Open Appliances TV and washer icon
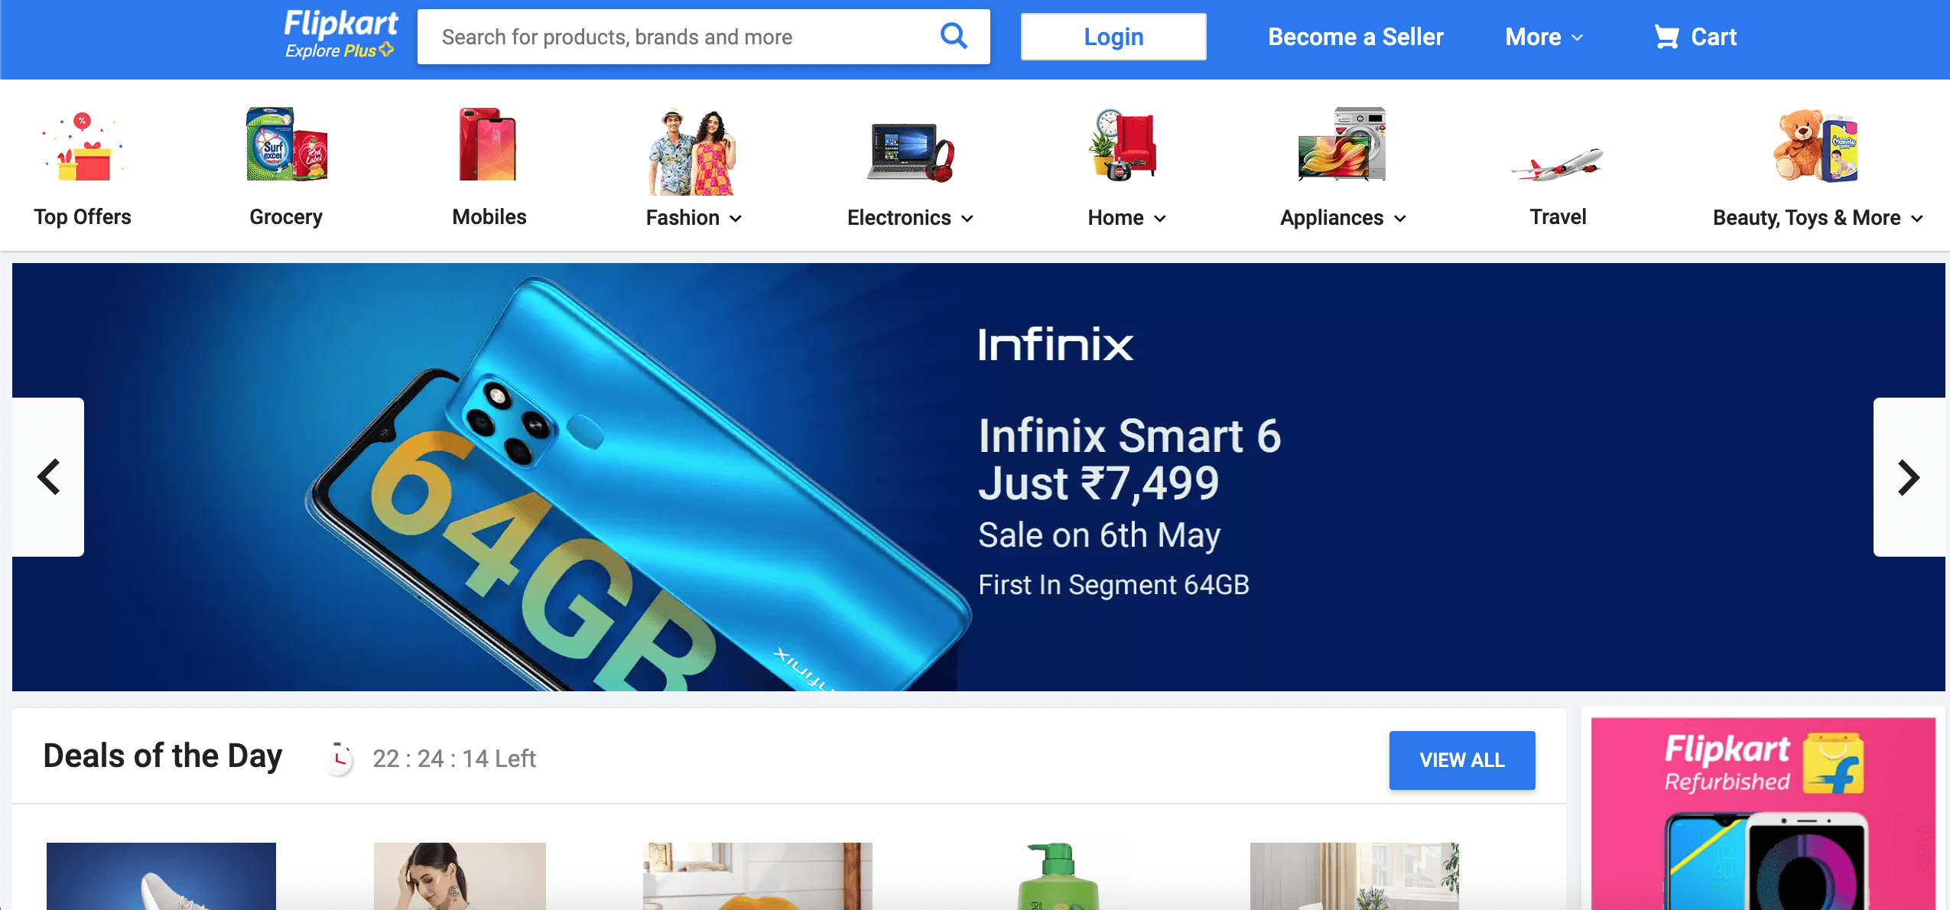Viewport: 1950px width, 910px height. pos(1342,144)
